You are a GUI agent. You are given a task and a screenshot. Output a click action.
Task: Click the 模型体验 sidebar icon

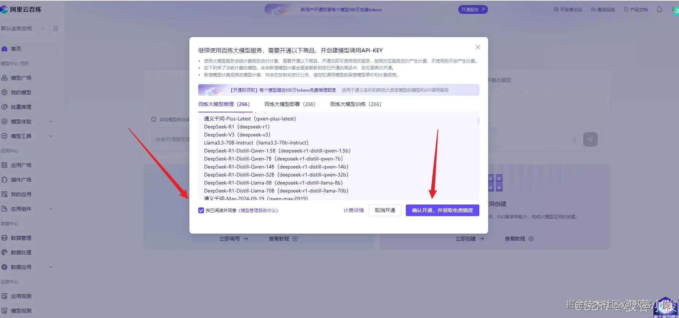click(x=4, y=122)
